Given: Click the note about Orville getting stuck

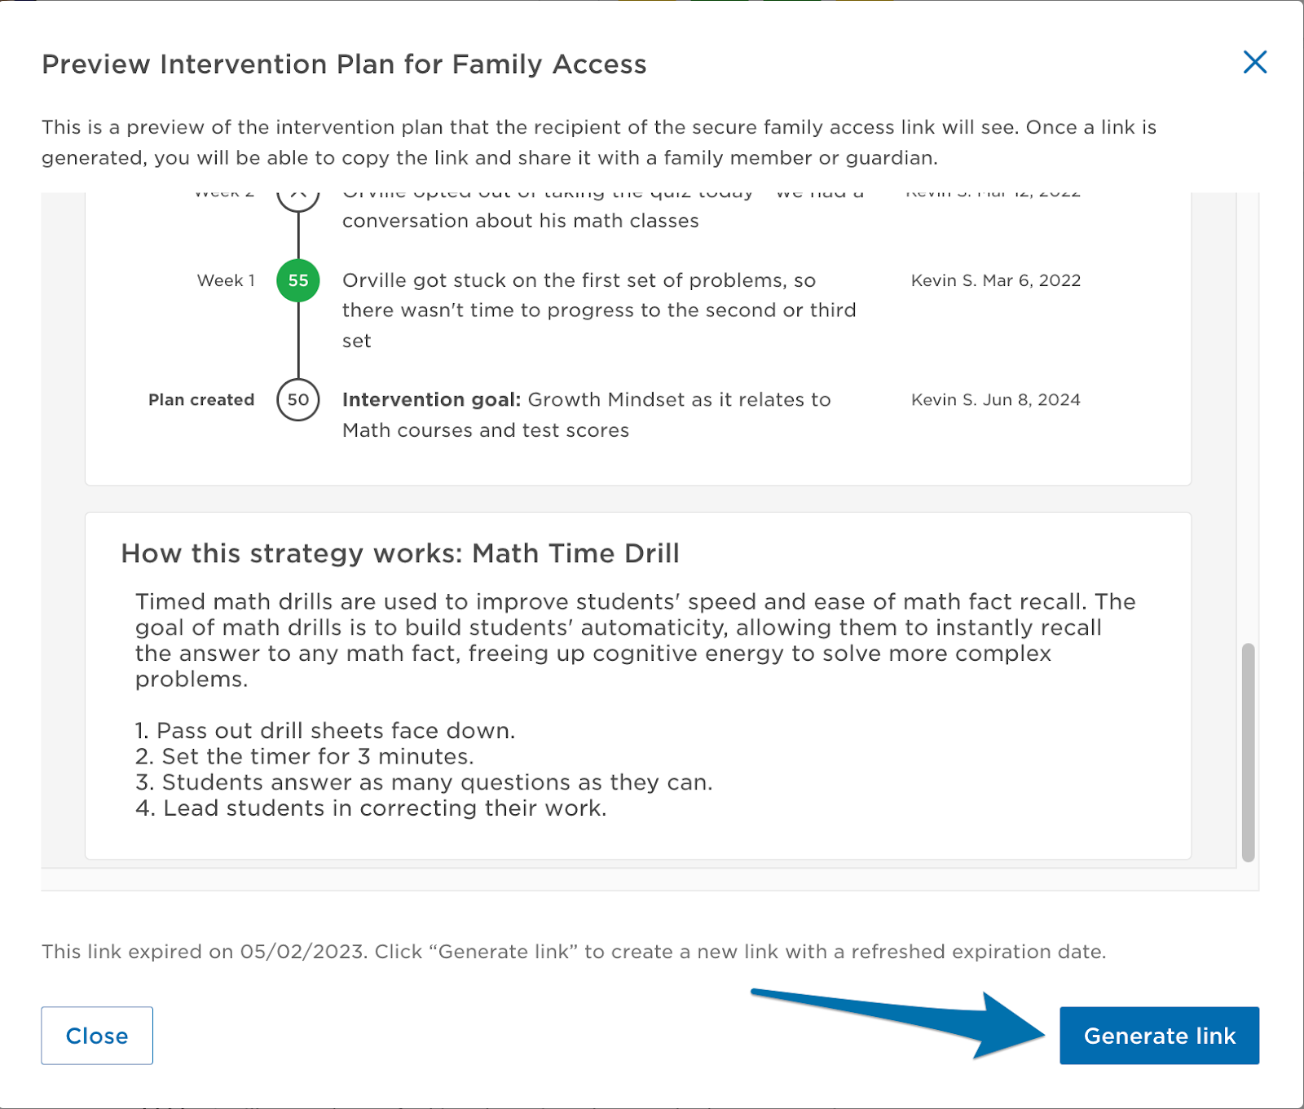Looking at the screenshot, I should tap(598, 310).
